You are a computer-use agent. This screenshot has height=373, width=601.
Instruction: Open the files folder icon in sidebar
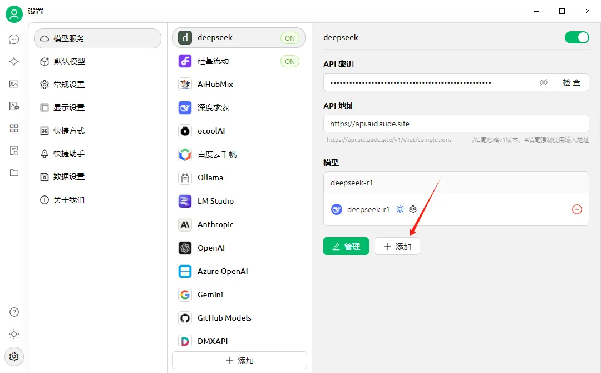point(14,173)
